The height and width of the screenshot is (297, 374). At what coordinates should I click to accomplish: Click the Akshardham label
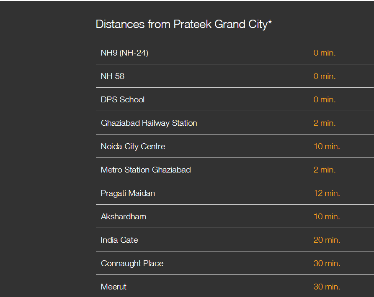pyautogui.click(x=124, y=217)
